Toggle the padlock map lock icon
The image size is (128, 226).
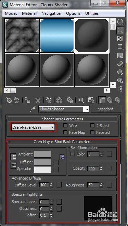63,157
